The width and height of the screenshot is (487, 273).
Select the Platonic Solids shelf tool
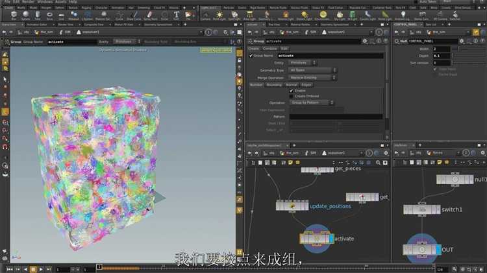(x=103, y=16)
